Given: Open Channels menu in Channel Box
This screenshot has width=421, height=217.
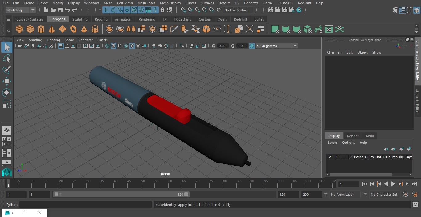Looking at the screenshot, I should (334, 52).
